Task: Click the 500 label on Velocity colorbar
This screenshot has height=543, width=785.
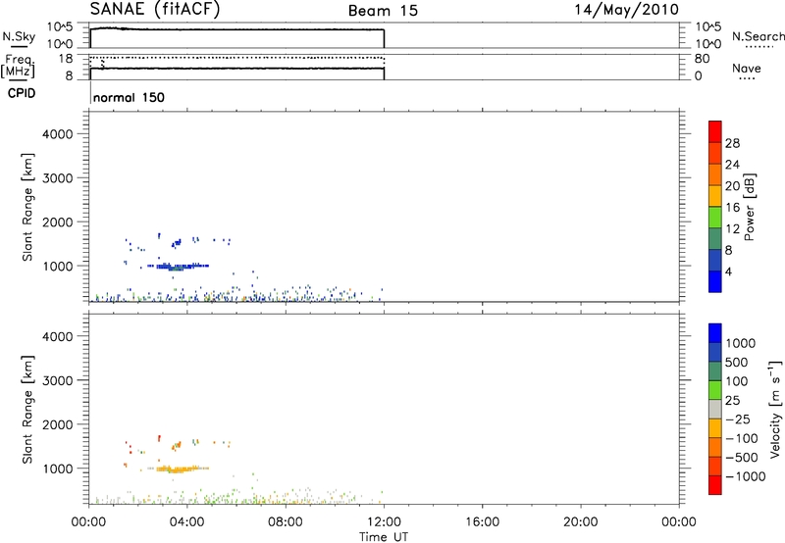Action: (x=736, y=363)
